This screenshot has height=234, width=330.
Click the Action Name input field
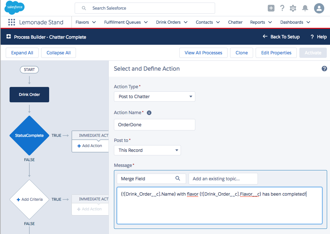tap(154, 125)
